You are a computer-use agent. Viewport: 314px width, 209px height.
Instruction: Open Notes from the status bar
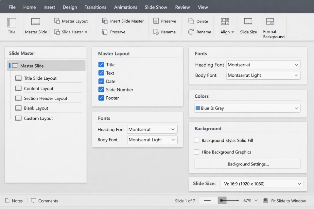coord(14,201)
